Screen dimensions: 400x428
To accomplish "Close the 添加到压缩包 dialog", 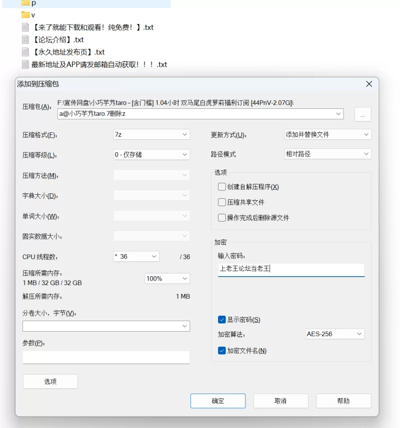I will [x=369, y=84].
